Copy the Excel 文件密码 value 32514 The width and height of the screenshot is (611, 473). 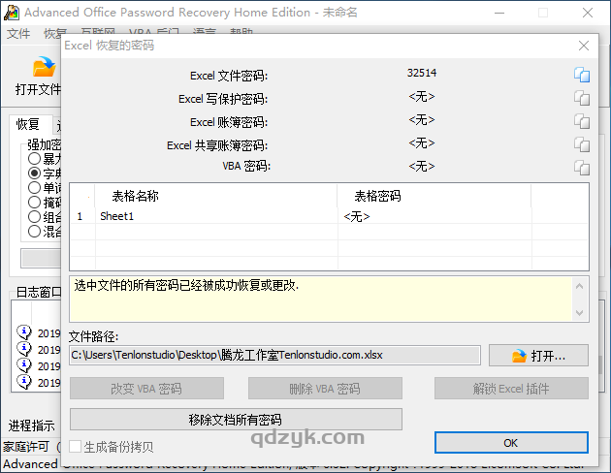tap(581, 75)
